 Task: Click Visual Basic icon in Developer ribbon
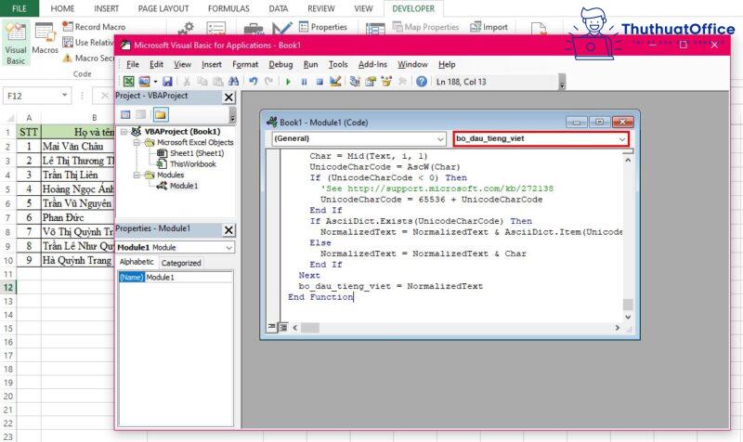[x=16, y=44]
